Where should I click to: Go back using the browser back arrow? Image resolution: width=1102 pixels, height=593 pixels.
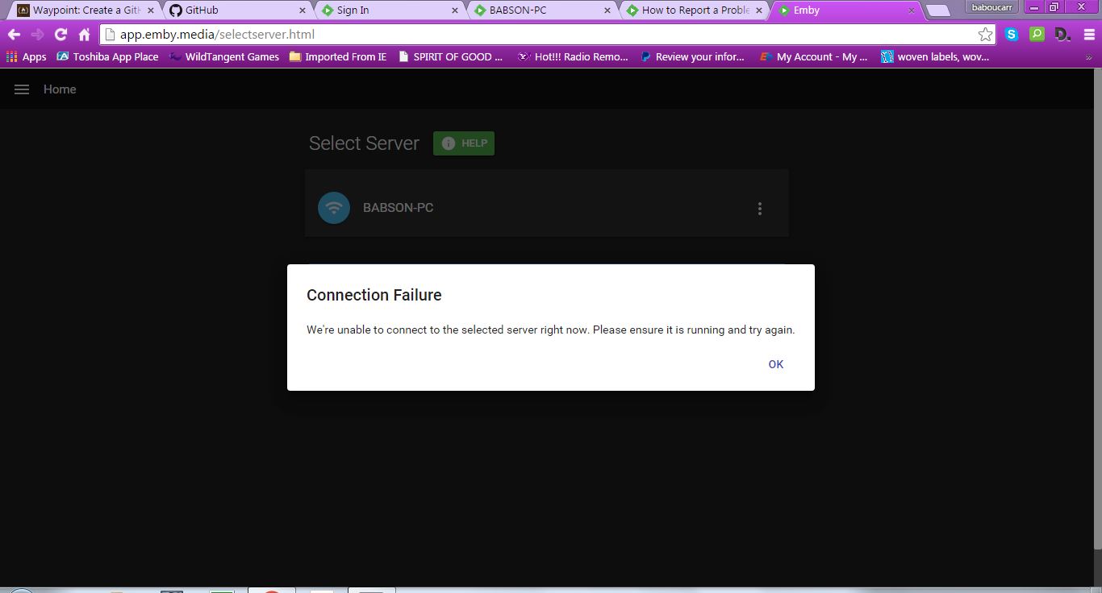tap(14, 35)
